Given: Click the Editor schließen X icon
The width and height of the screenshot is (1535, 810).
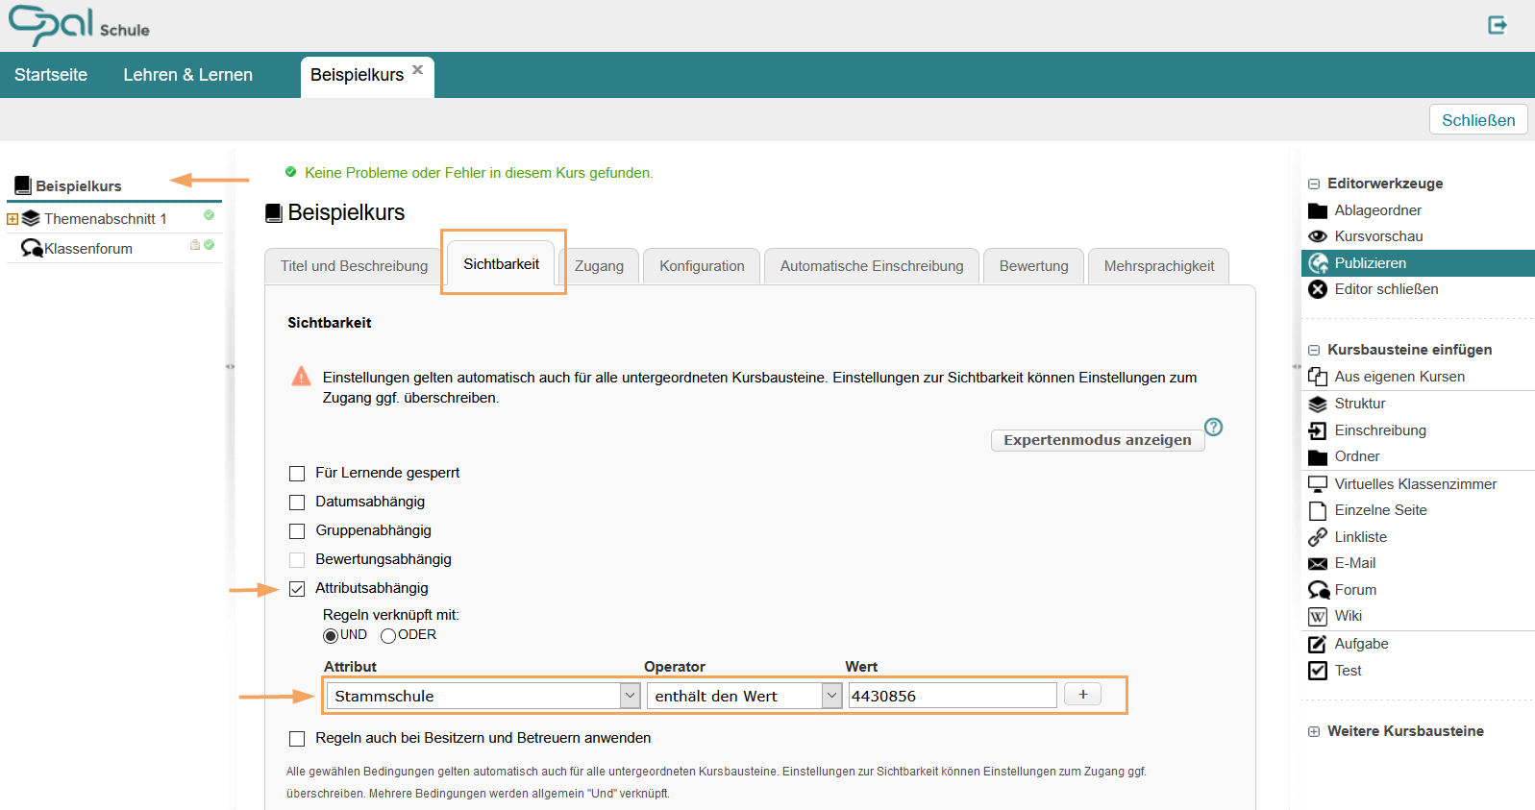Looking at the screenshot, I should pos(1318,289).
